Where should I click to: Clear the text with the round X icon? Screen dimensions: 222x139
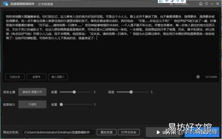198,77
